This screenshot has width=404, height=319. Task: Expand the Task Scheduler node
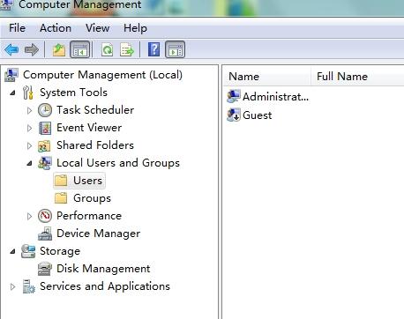pos(29,110)
